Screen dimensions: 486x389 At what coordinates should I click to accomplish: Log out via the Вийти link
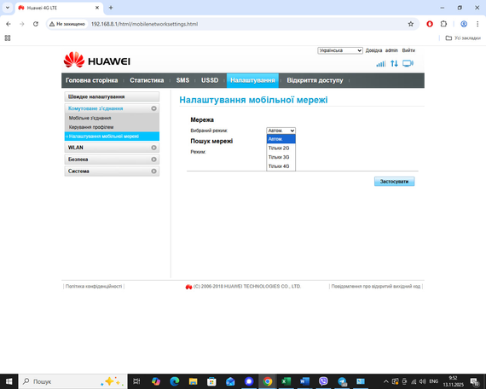pos(408,50)
